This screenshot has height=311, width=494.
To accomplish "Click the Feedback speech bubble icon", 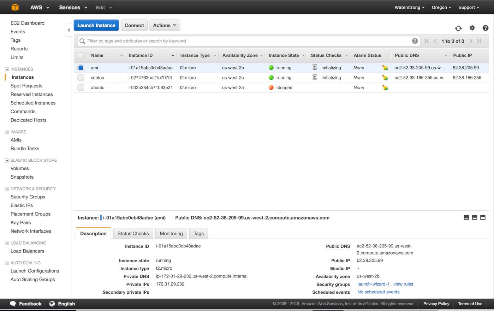I will point(13,304).
